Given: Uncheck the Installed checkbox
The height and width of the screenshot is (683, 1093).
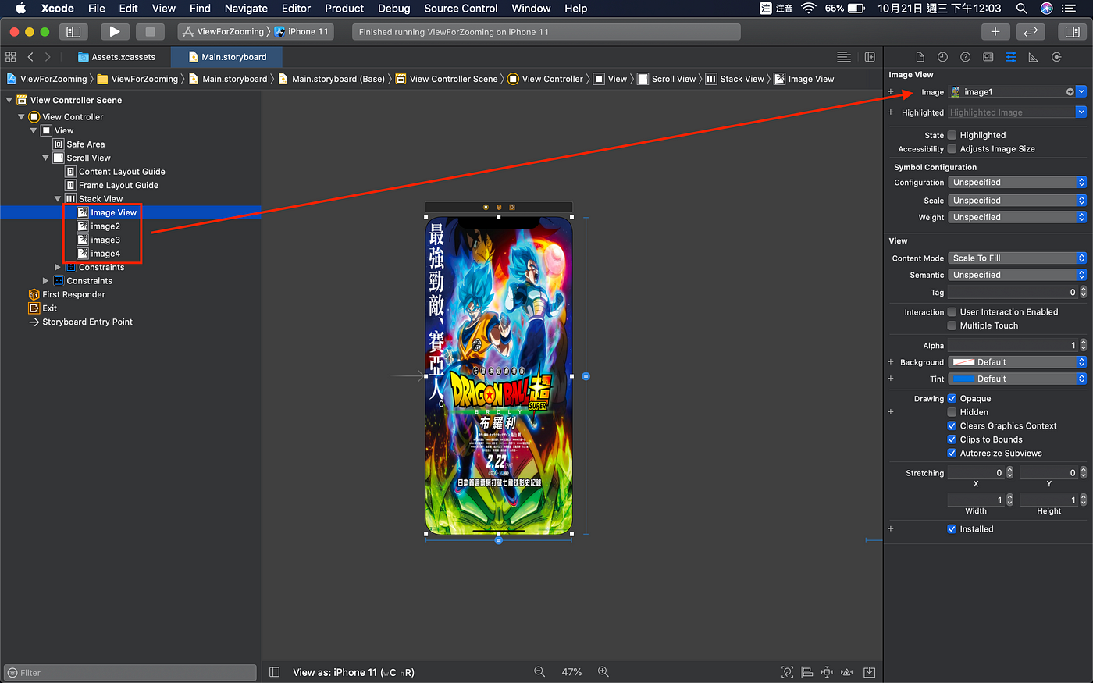Looking at the screenshot, I should [952, 528].
